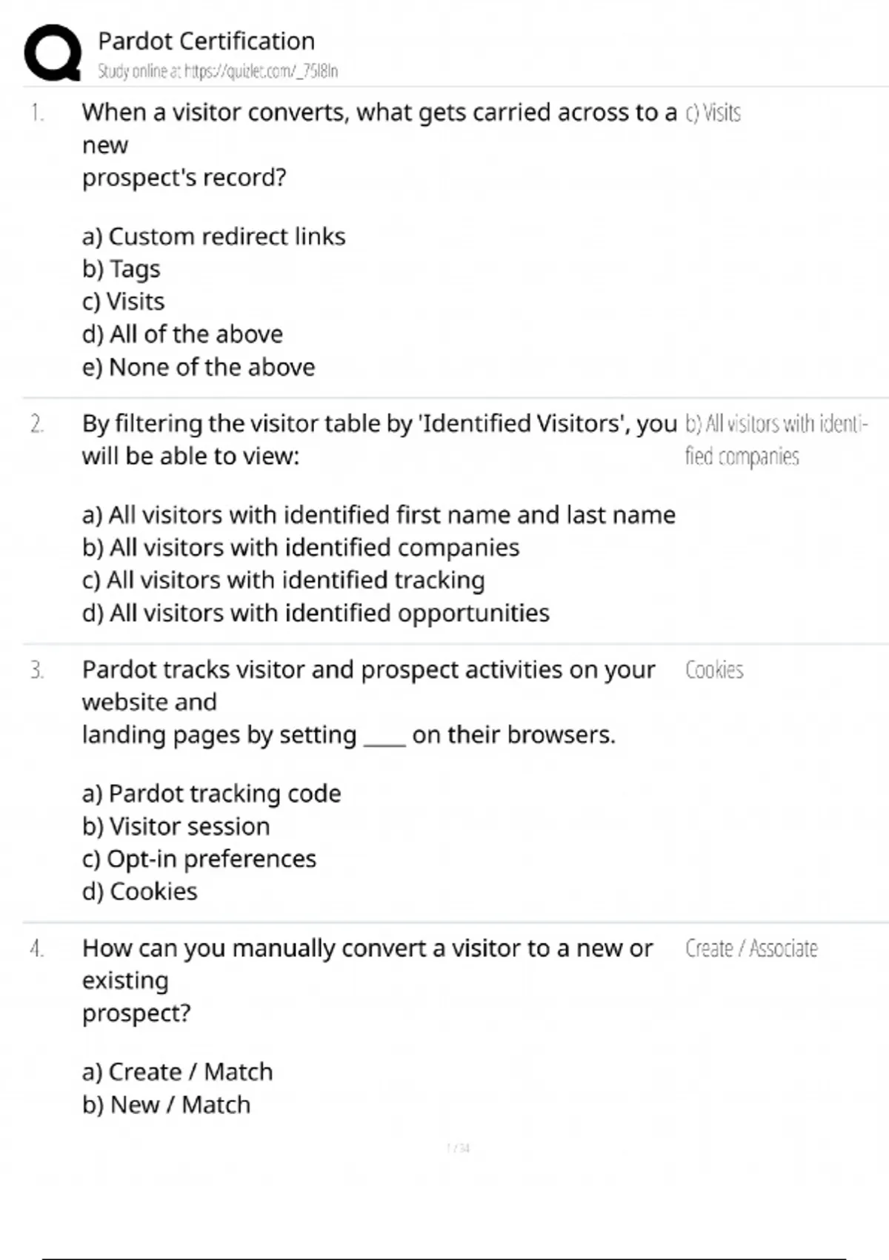
Task: Choose option b) Visitor session
Action: pyautogui.click(x=176, y=826)
